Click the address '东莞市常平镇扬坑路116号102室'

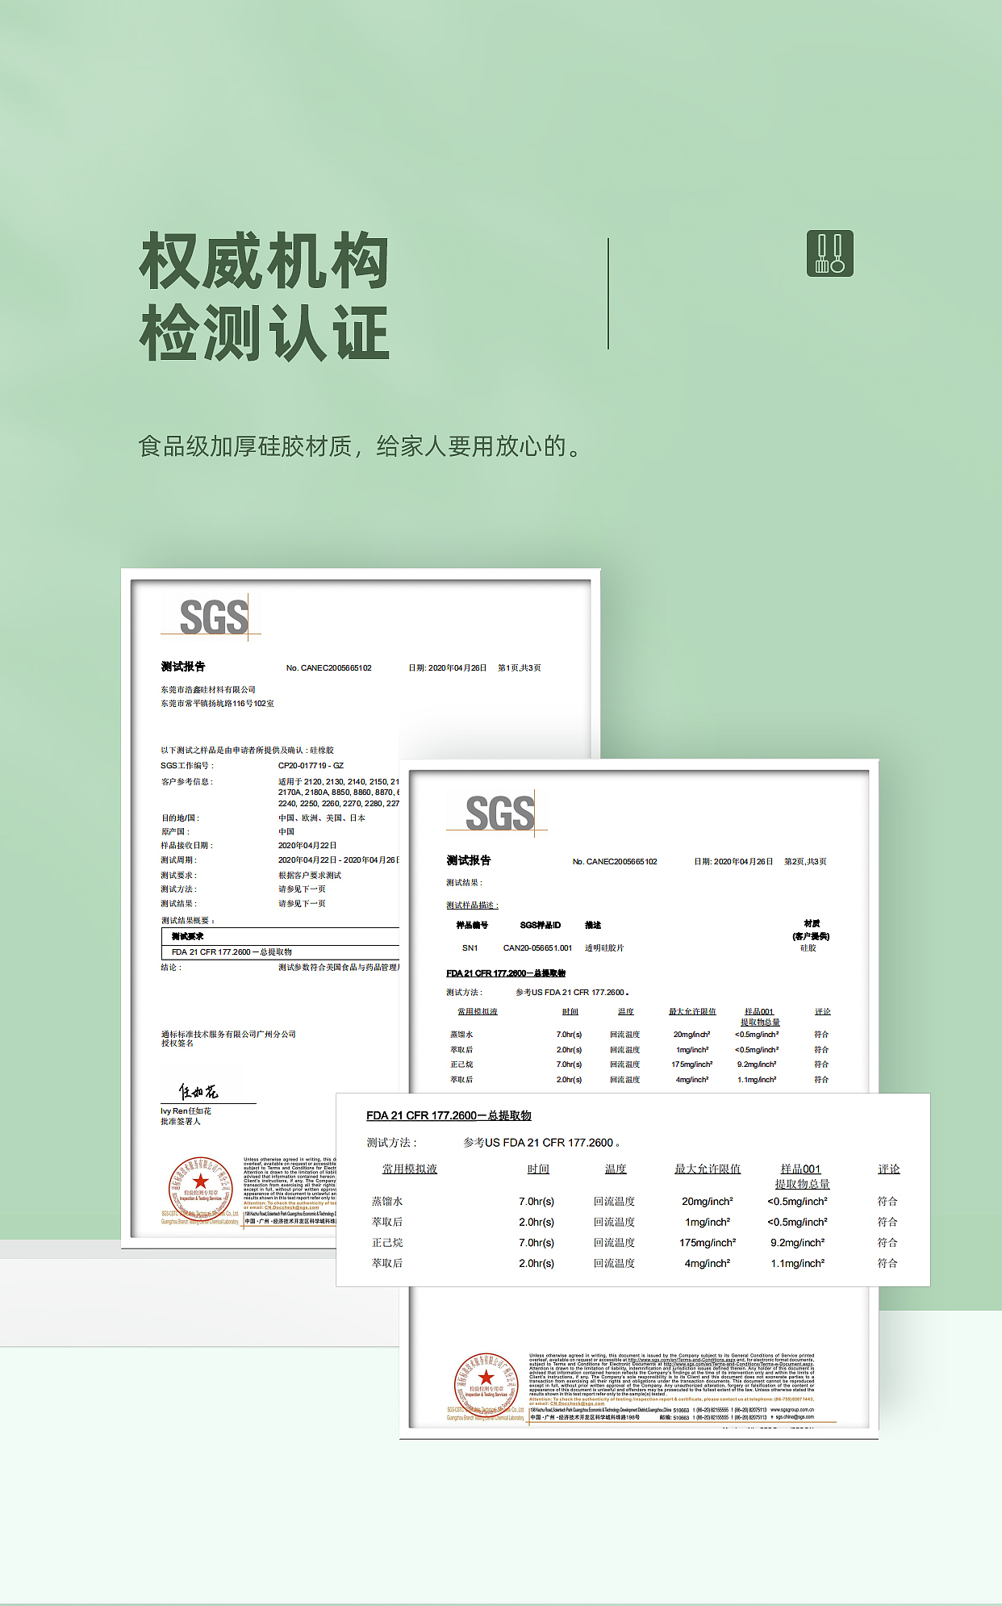tap(217, 704)
